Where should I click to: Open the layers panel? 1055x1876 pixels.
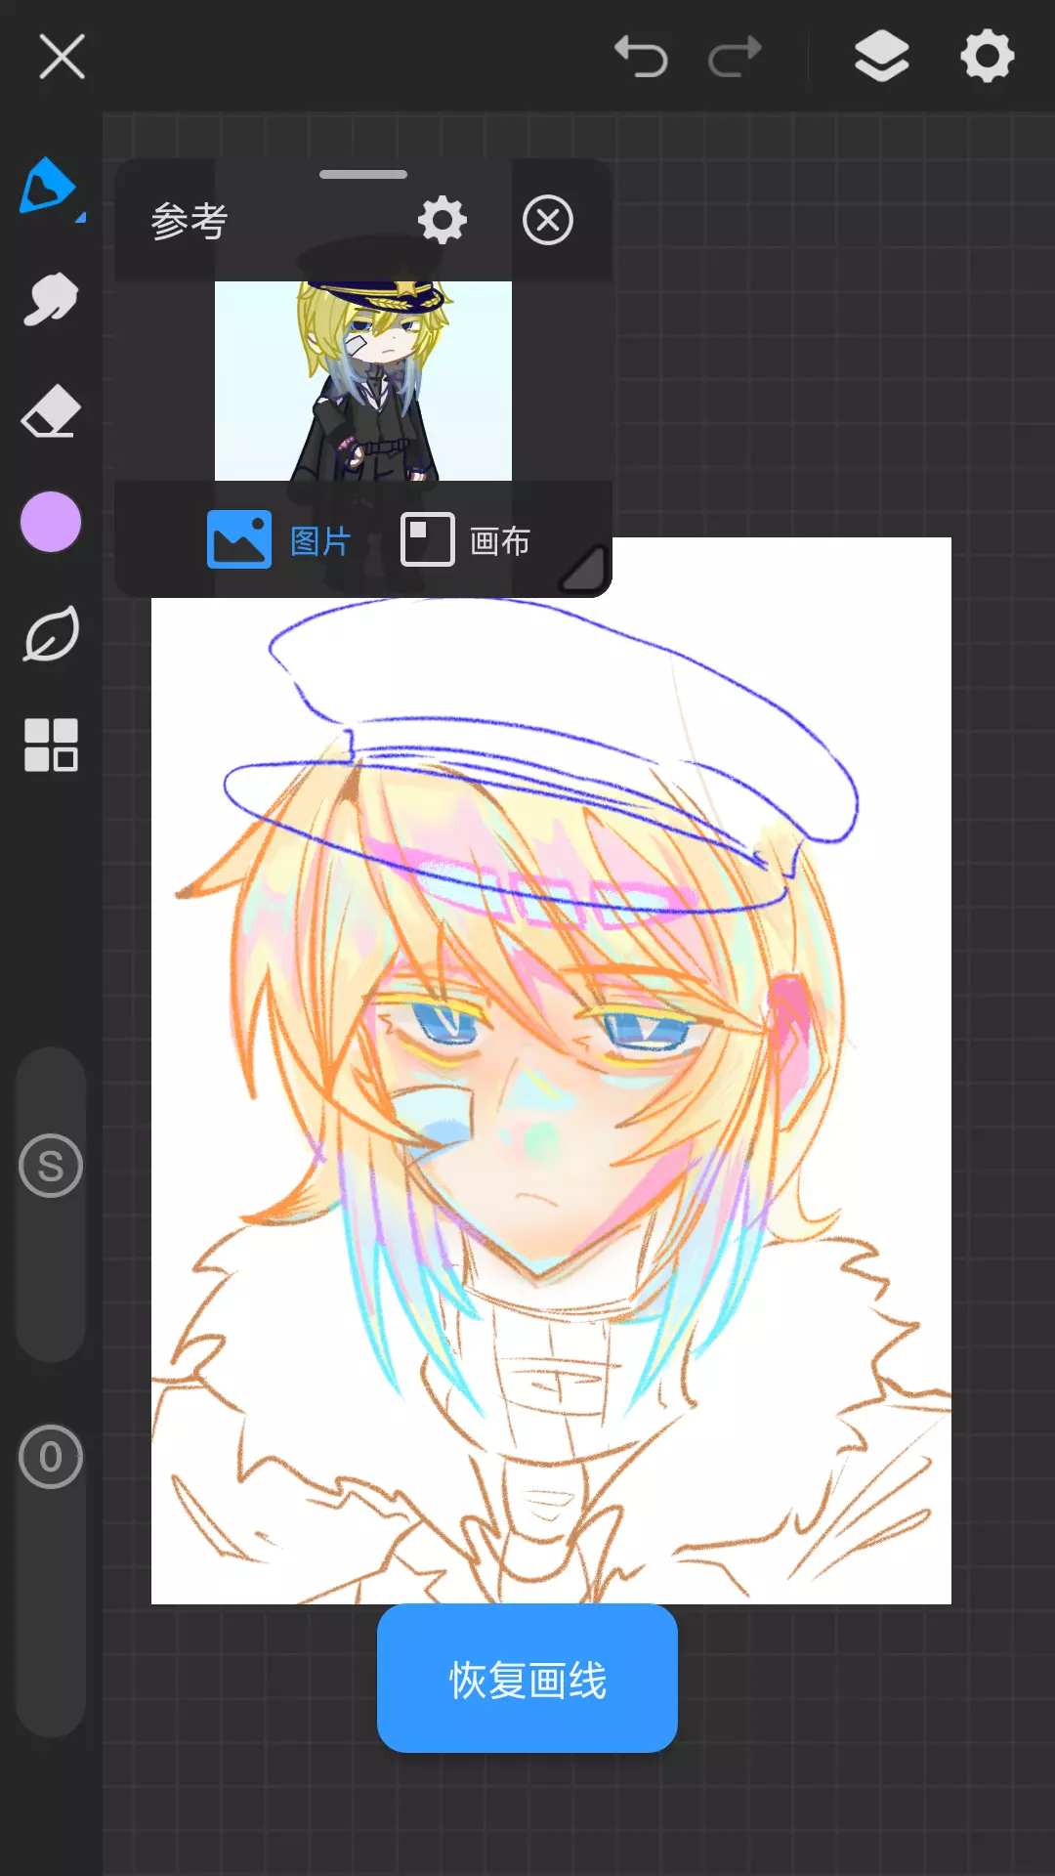pos(881,57)
